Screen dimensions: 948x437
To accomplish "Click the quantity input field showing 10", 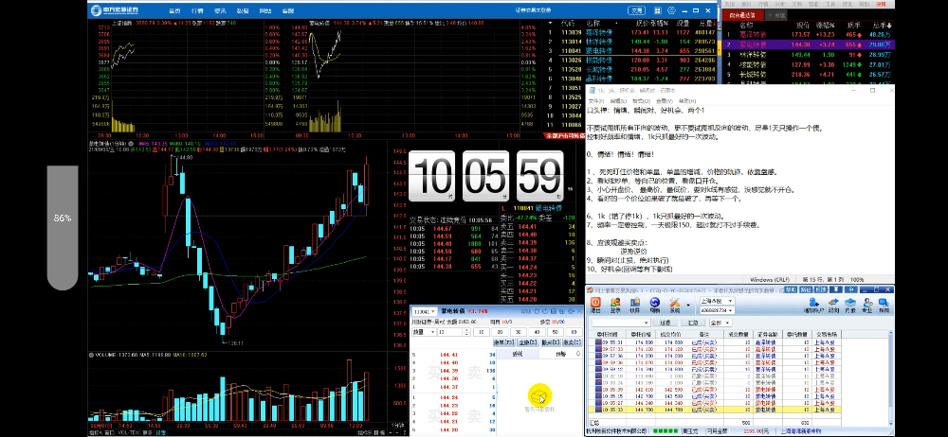I will (449, 332).
